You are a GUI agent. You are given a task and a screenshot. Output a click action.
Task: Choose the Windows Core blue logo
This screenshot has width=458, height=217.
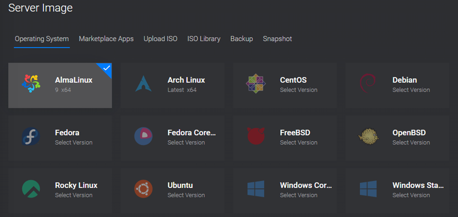point(256,189)
